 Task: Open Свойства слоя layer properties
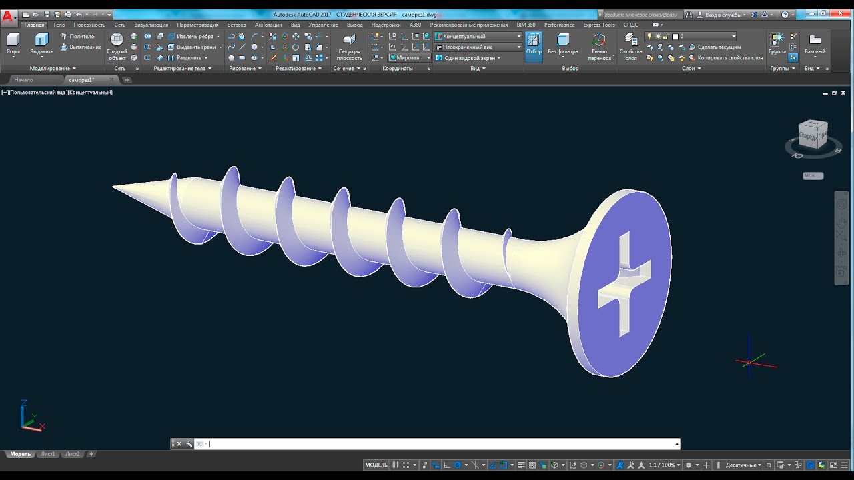click(x=630, y=47)
